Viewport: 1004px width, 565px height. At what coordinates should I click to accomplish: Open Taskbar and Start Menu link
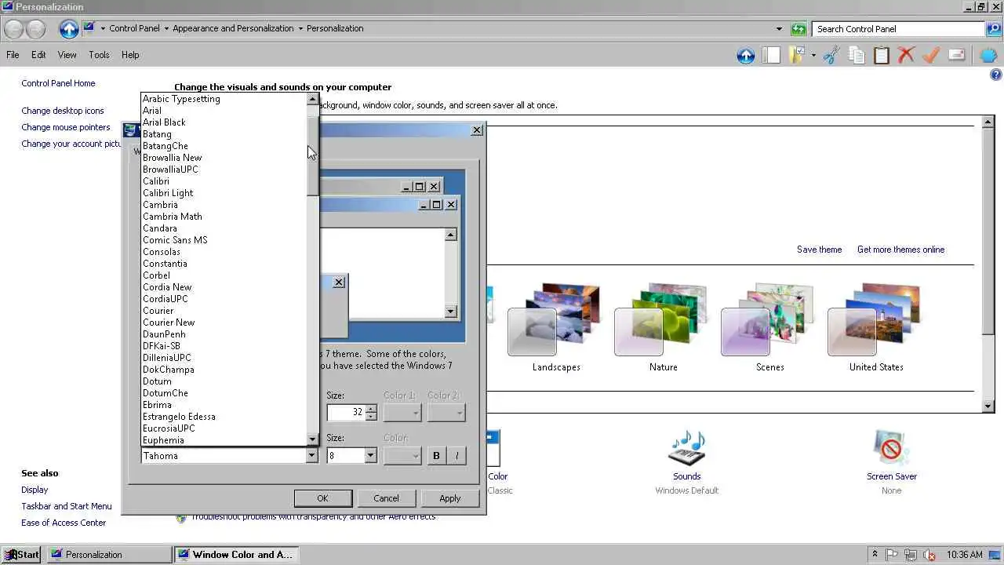pyautogui.click(x=67, y=506)
